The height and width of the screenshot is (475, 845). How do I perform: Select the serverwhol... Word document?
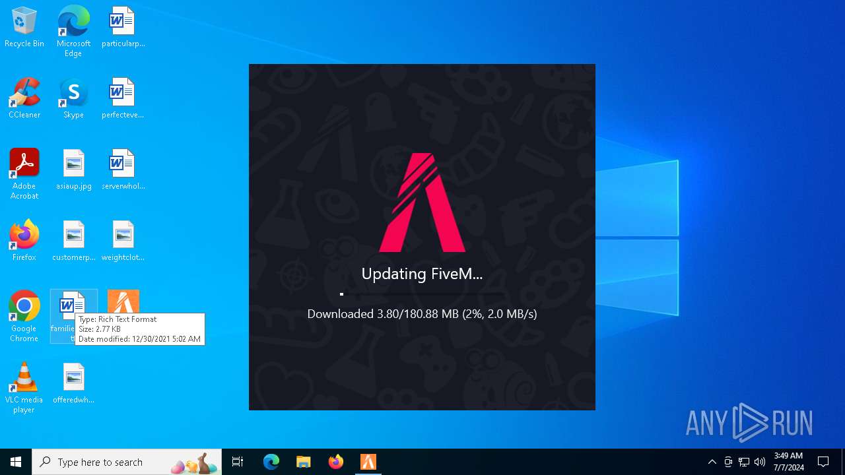[x=123, y=170]
